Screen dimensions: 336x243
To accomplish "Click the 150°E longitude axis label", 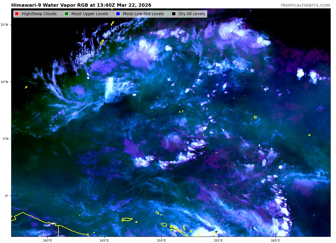I will coord(161,240).
